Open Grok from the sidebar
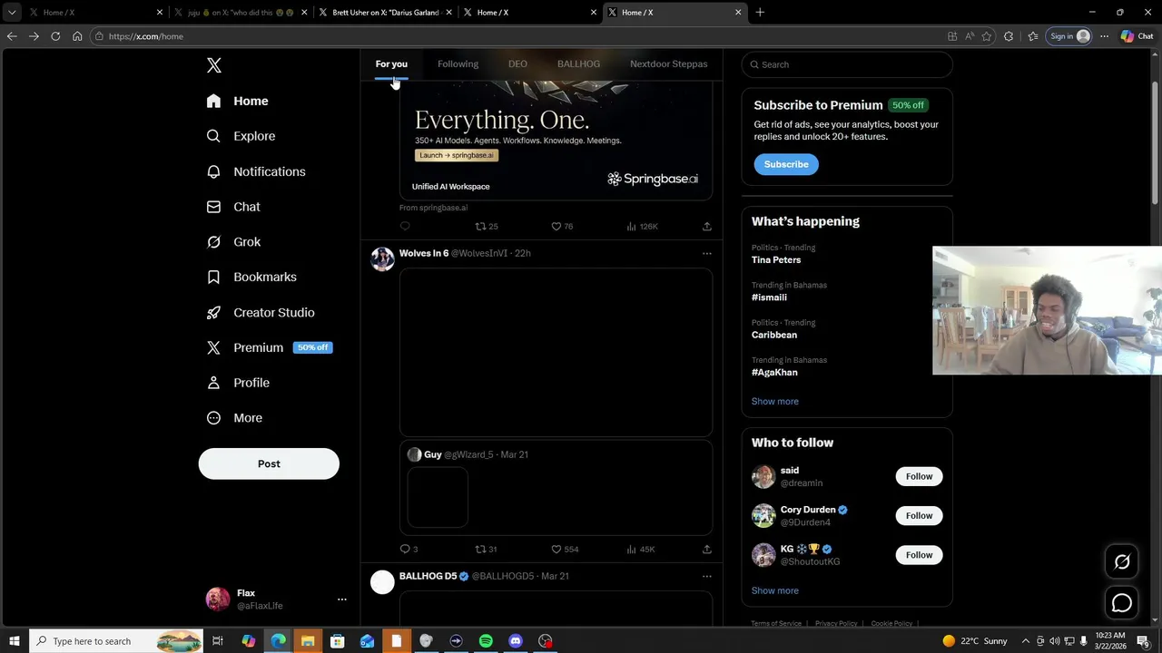This screenshot has width=1162, height=653. click(233, 242)
